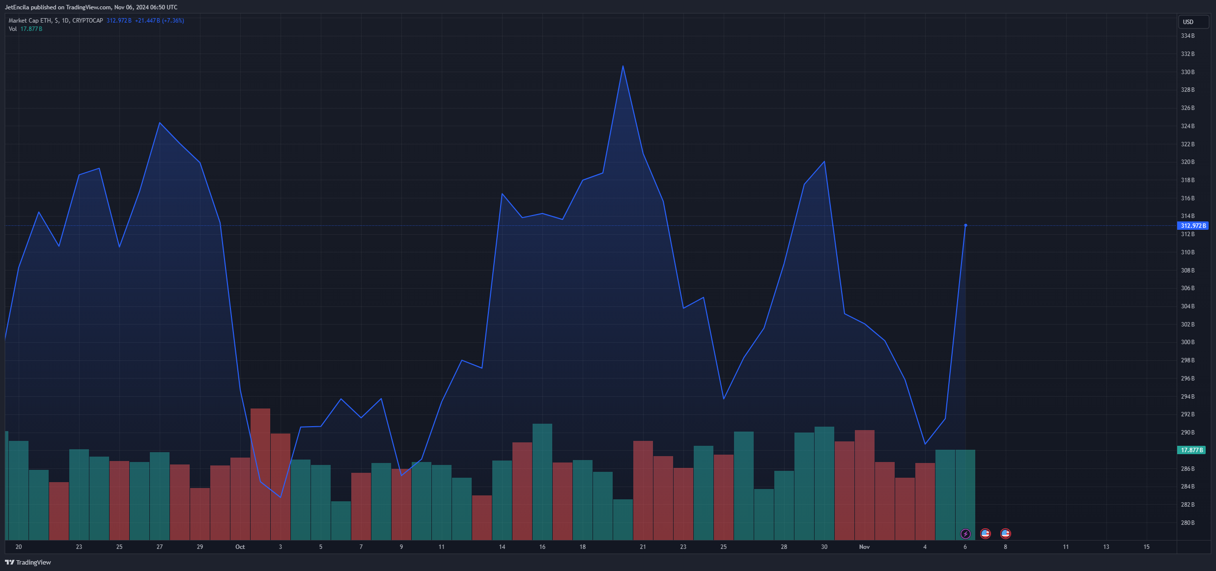The height and width of the screenshot is (571, 1216).
Task: Click the TradingView logo at bottom left
Action: pyautogui.click(x=28, y=562)
